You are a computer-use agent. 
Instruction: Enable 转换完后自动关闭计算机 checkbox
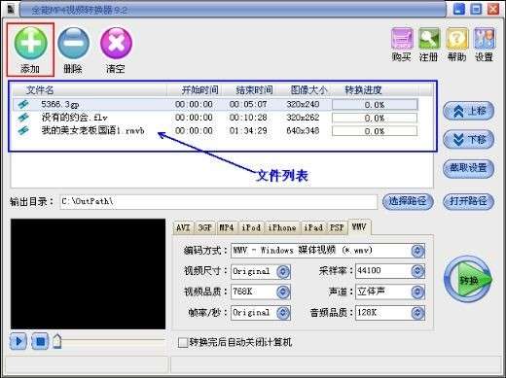pyautogui.click(x=183, y=342)
